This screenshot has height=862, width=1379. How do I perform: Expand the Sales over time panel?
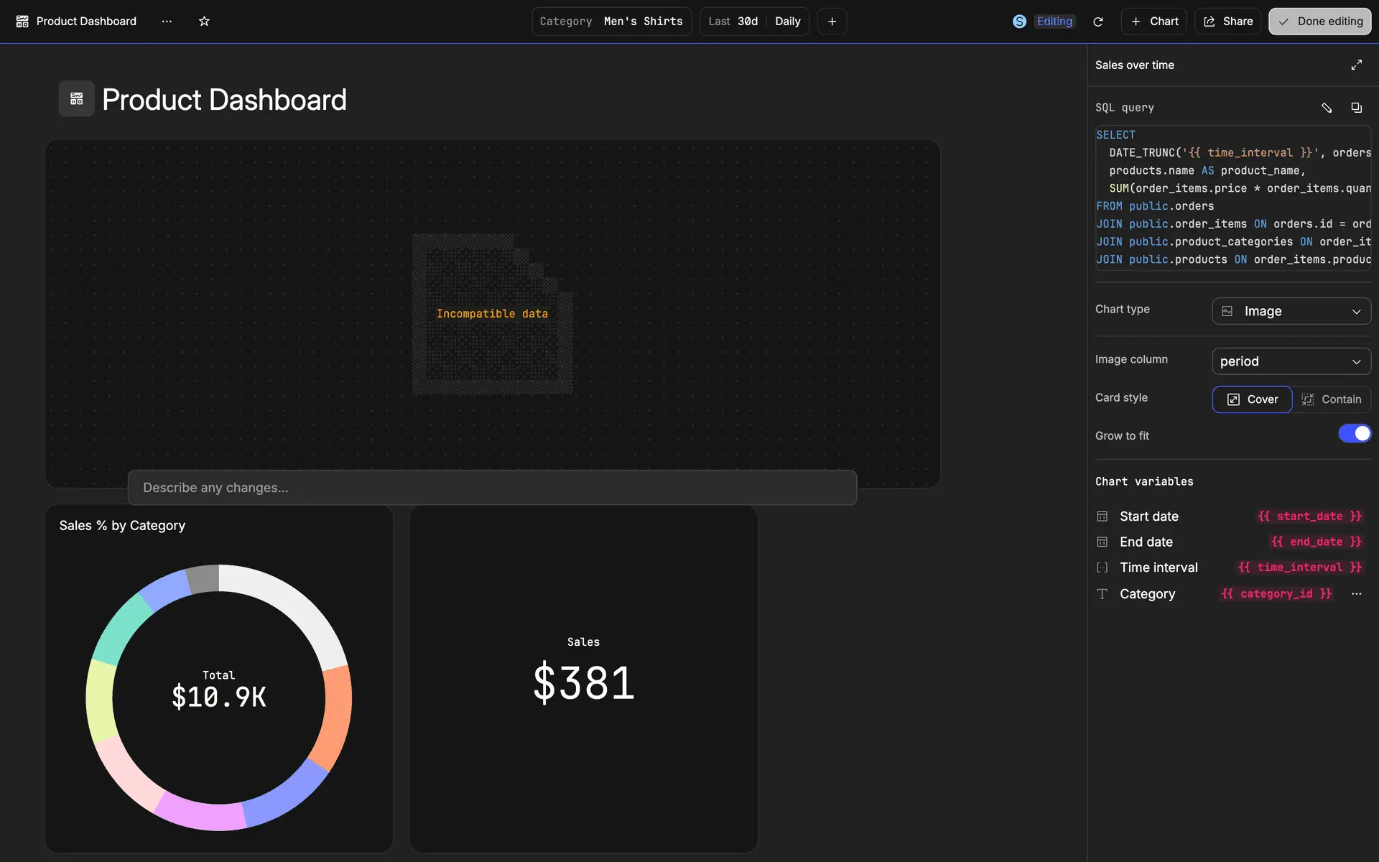(x=1356, y=65)
